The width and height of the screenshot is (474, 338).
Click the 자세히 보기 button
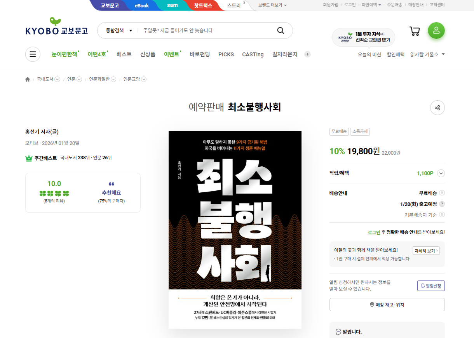pos(426,251)
